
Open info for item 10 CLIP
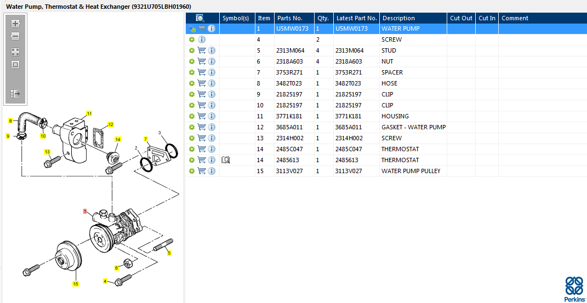coord(212,105)
